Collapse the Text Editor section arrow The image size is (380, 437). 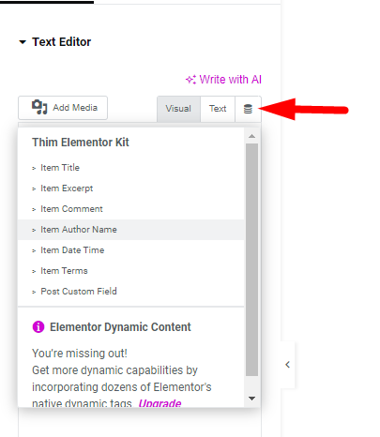pos(23,42)
